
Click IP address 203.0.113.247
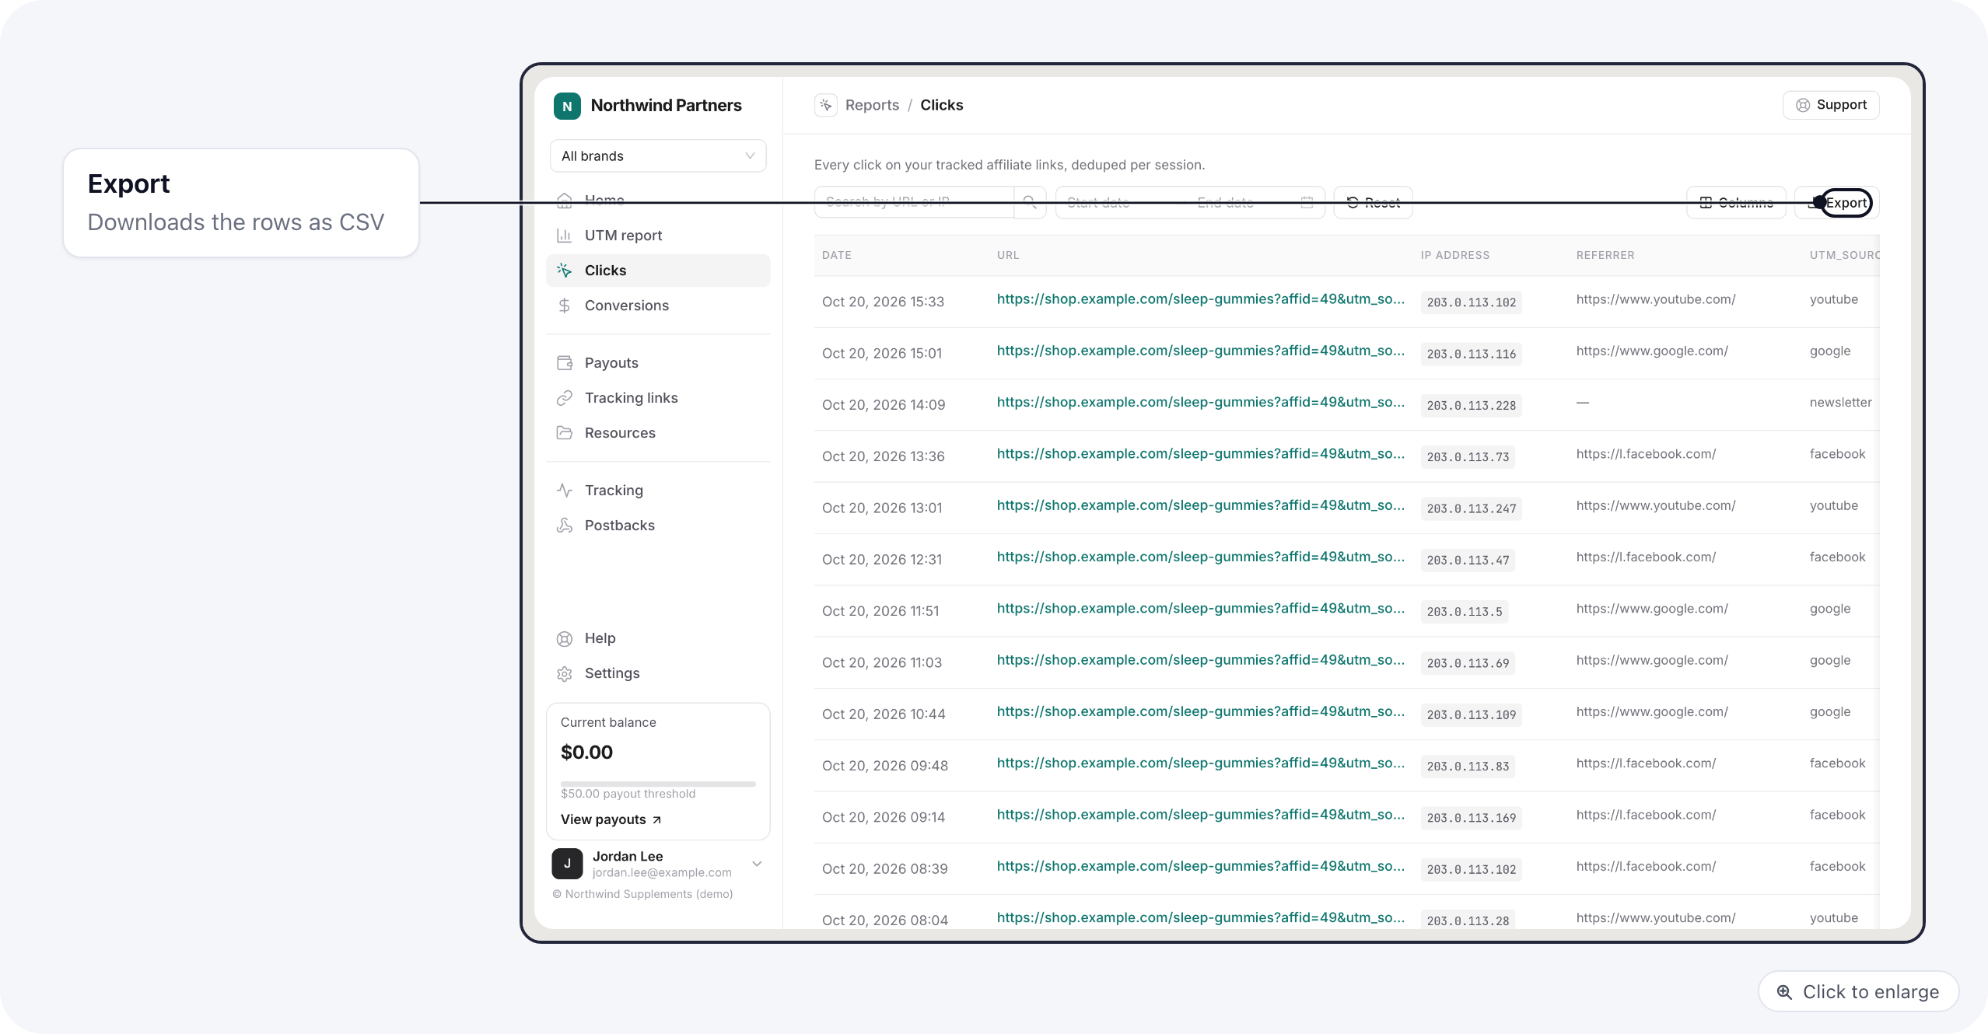point(1471,508)
